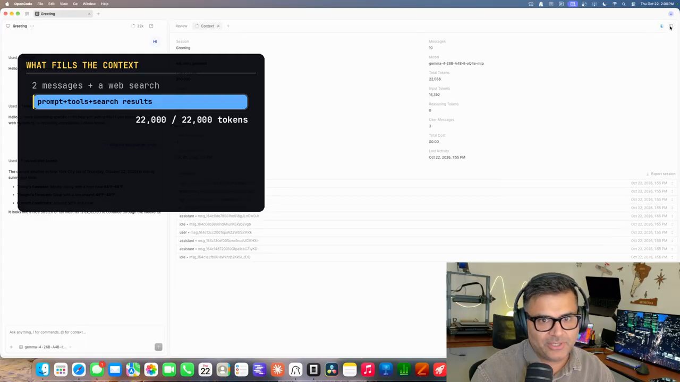Open Safari from the Dock
This screenshot has width=680, height=382.
coord(79,370)
